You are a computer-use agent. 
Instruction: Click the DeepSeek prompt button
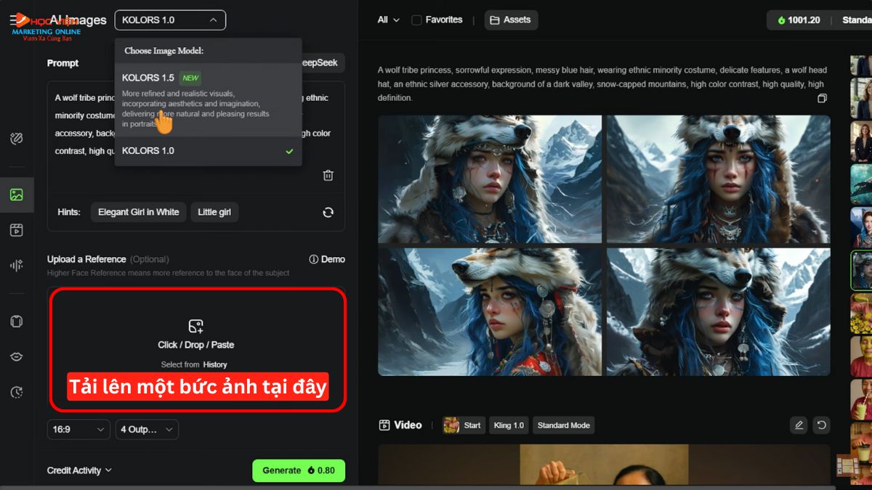point(323,63)
